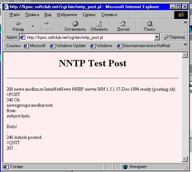192x172 pixels.
Task: Open the Сервис menu
Action: click(x=89, y=15)
